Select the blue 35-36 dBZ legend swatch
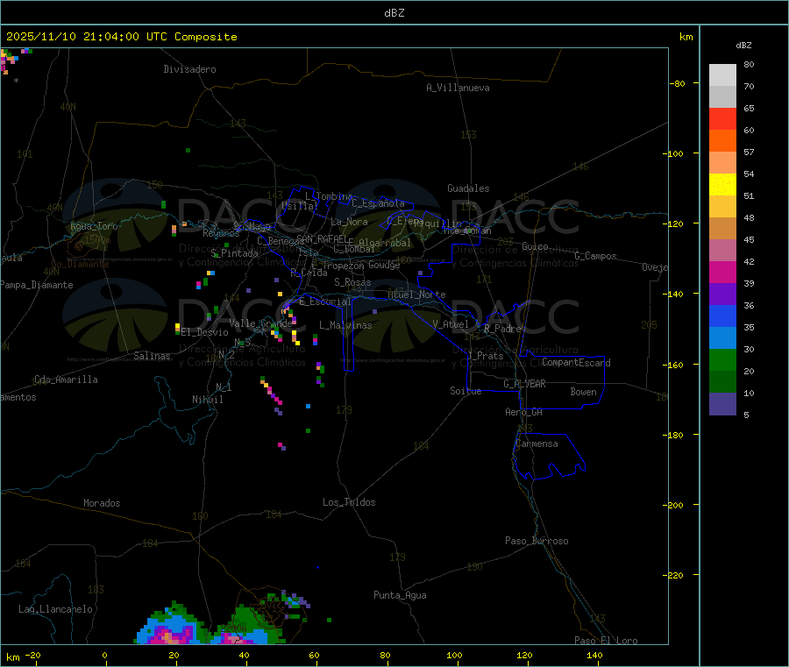Viewport: 789px width, 667px height. pyautogui.click(x=722, y=316)
